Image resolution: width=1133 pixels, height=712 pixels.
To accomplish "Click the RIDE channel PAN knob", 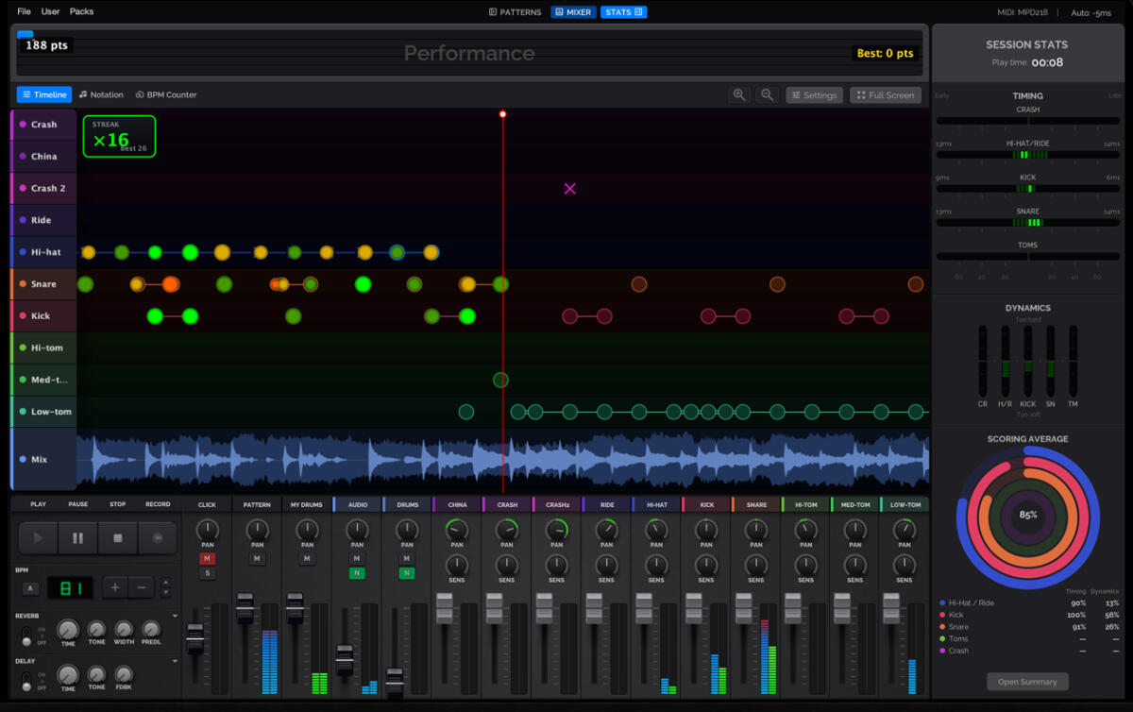I will (x=607, y=531).
